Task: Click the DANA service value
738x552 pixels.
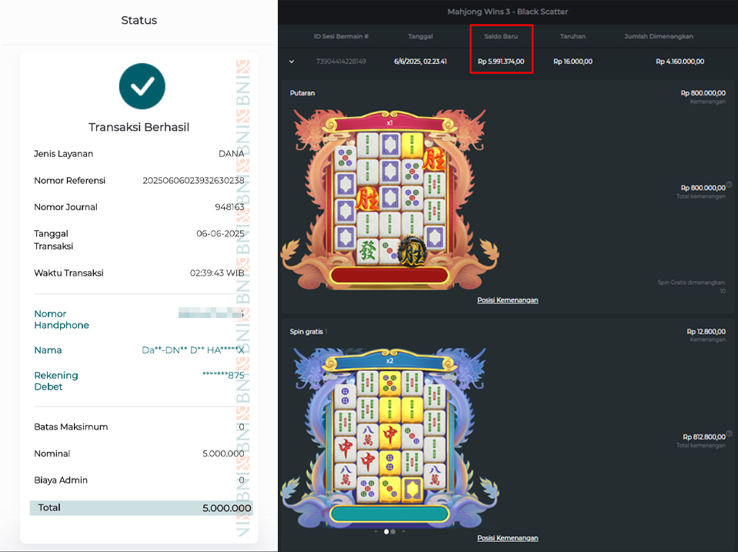Action: (x=231, y=153)
